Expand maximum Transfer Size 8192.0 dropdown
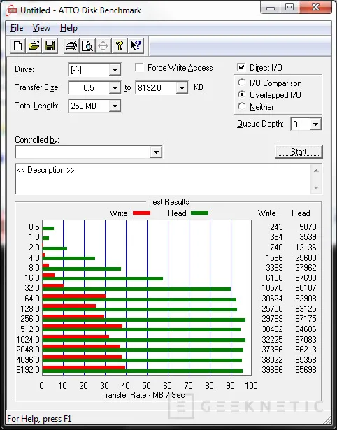This screenshot has height=430, width=337. pyautogui.click(x=182, y=88)
